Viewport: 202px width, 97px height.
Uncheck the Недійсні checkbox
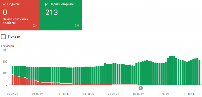[x=4, y=4]
